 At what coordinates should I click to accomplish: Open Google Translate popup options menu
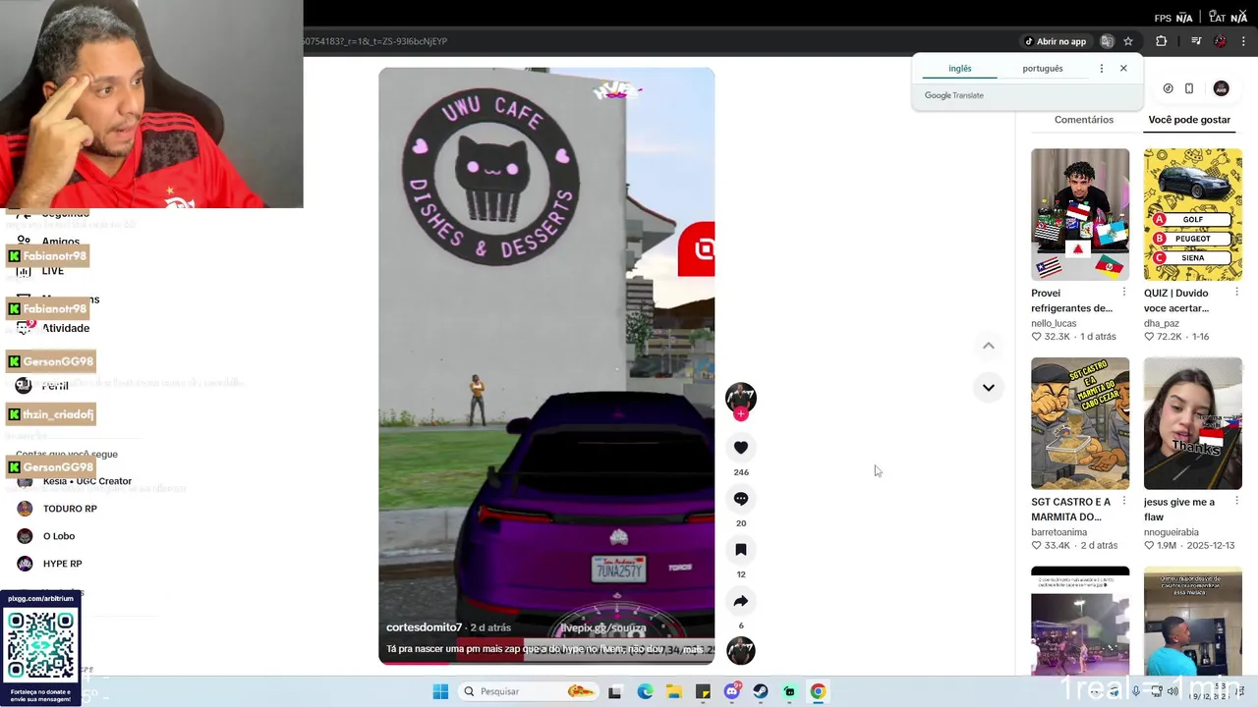1102,69
